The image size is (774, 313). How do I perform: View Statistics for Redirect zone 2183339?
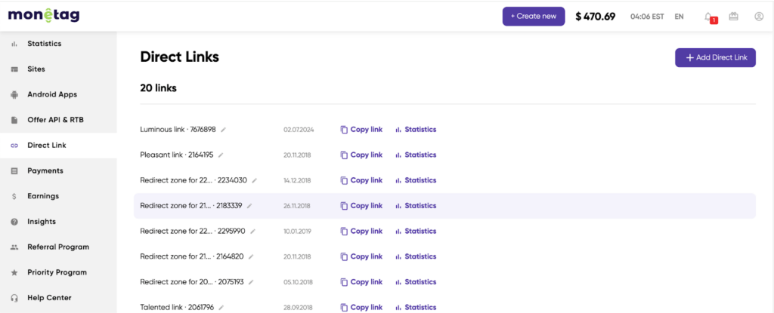pos(416,206)
